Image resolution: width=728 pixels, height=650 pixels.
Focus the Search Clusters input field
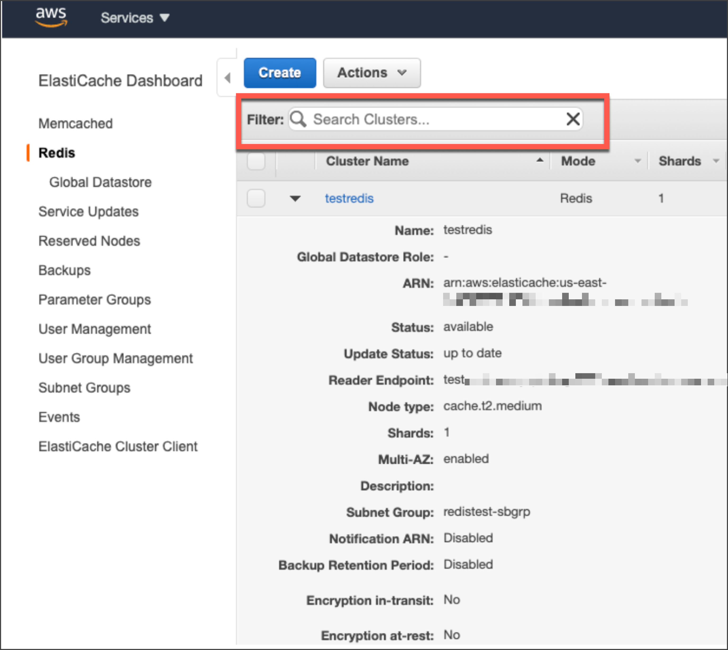436,119
